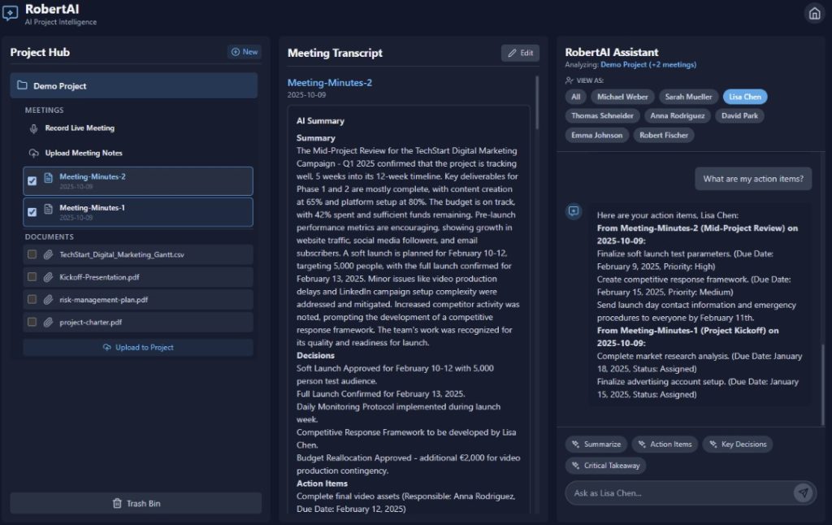The height and width of the screenshot is (525, 832).
Task: Select Michael Weber persona view
Action: click(x=622, y=97)
